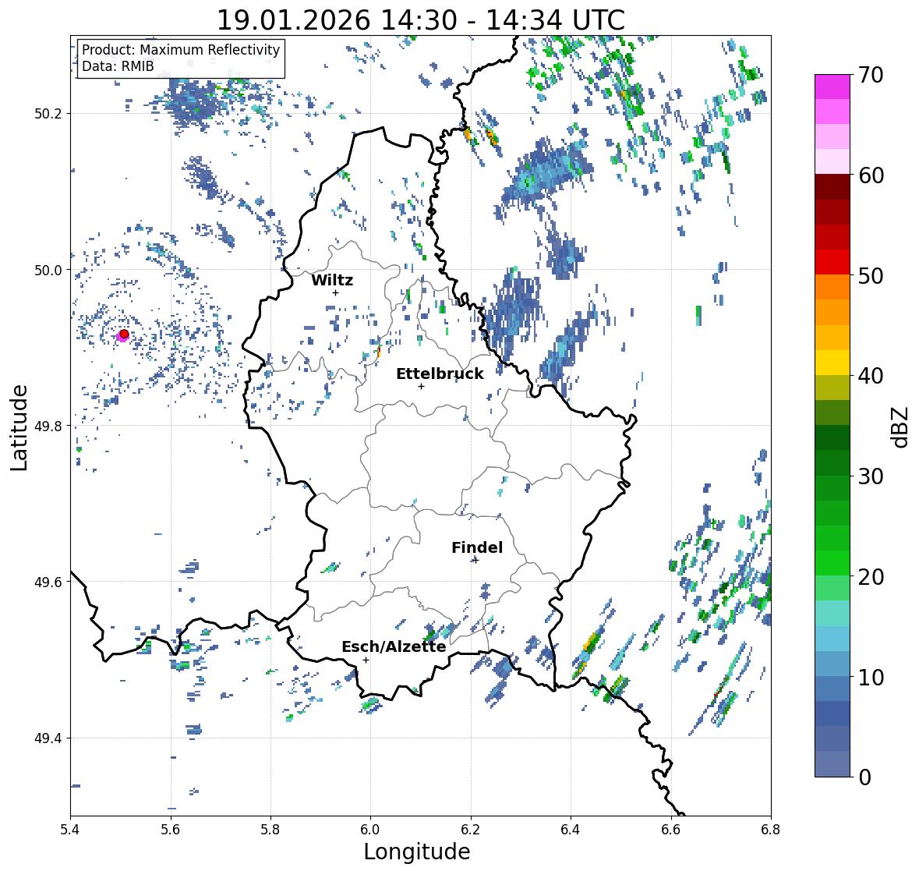The height and width of the screenshot is (871, 919).
Task: Click the Ettelbruck city label
Action: click(440, 374)
